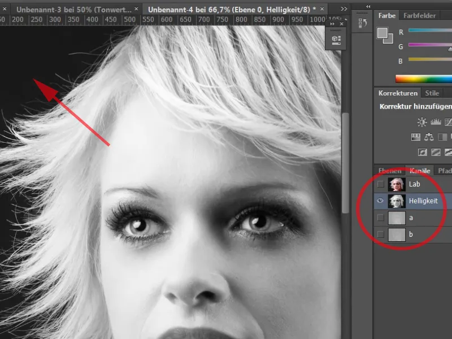Add a Posterize adjustment
This screenshot has height=339, width=452.
point(436,152)
